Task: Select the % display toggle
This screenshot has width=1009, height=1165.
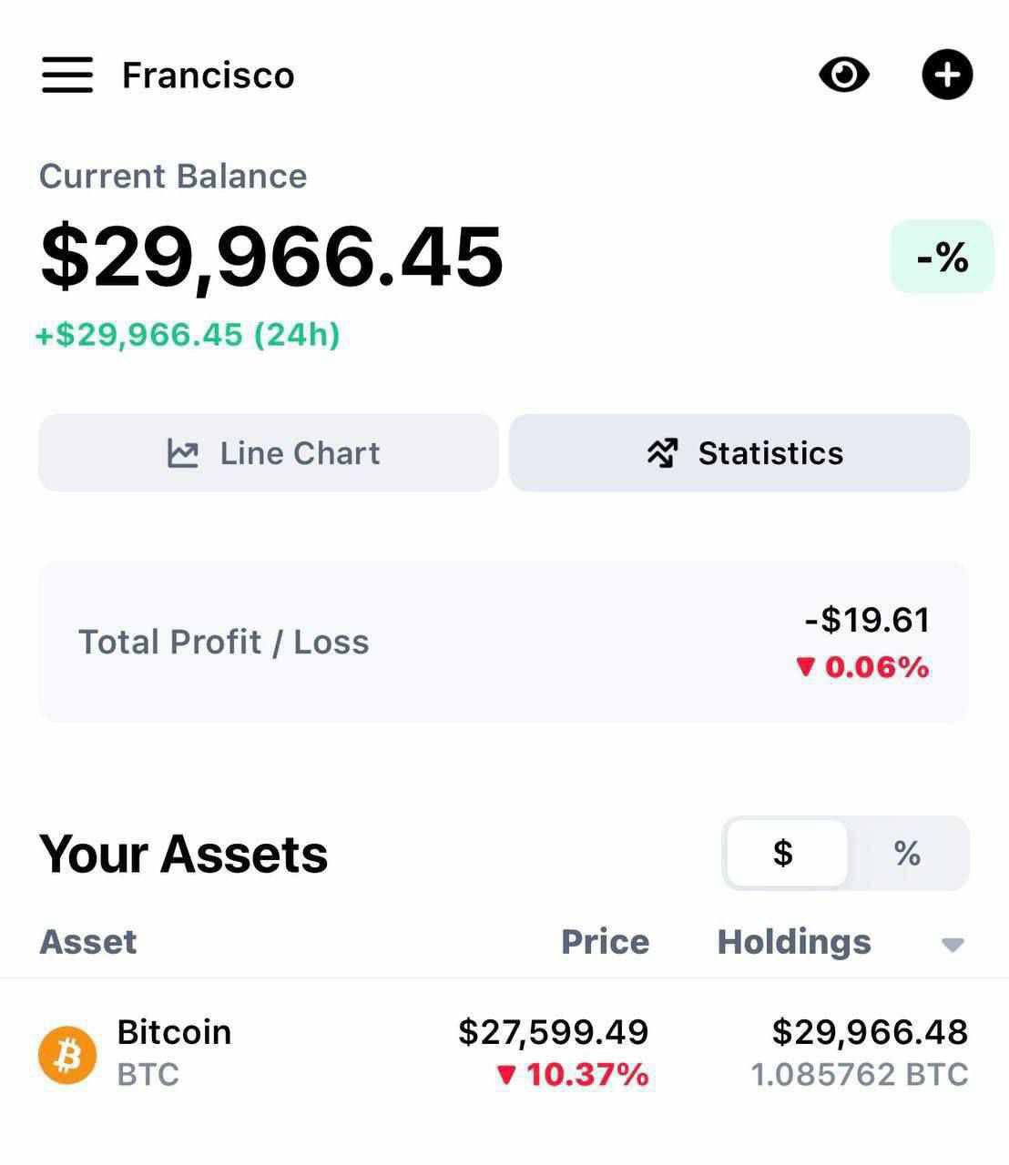Action: 907,854
